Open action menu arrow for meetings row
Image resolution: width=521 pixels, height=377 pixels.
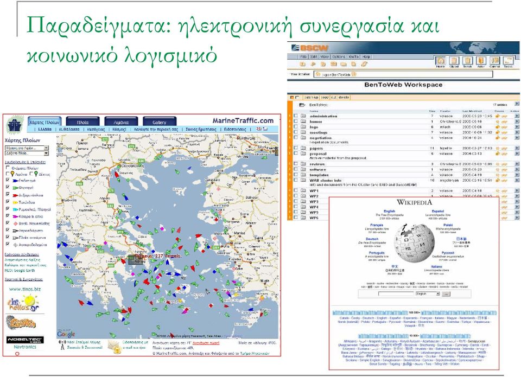tap(517, 132)
